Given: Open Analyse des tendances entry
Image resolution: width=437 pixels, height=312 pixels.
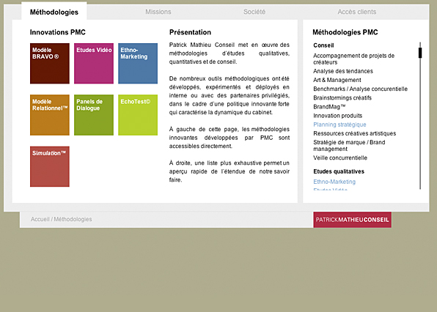Looking at the screenshot, I should [x=343, y=71].
